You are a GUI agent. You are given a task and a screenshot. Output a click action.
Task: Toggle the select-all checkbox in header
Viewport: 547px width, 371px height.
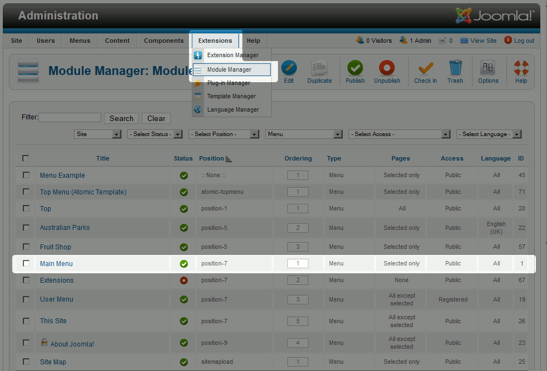coord(26,158)
